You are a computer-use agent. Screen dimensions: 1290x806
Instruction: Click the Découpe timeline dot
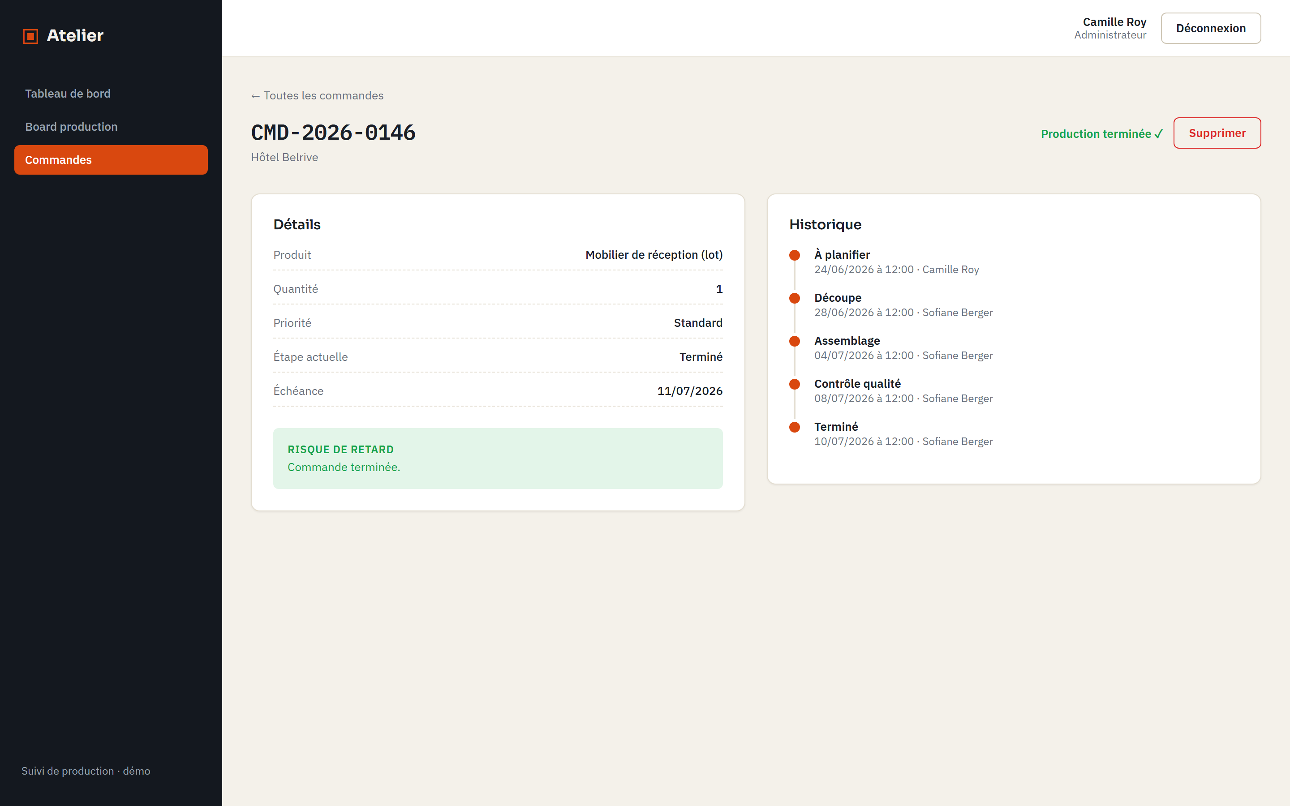[794, 298]
